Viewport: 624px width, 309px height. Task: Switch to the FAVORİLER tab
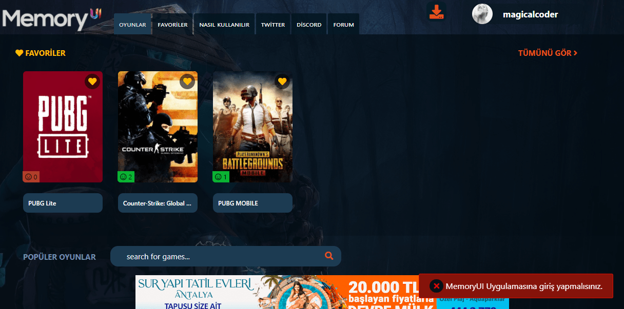tap(172, 24)
